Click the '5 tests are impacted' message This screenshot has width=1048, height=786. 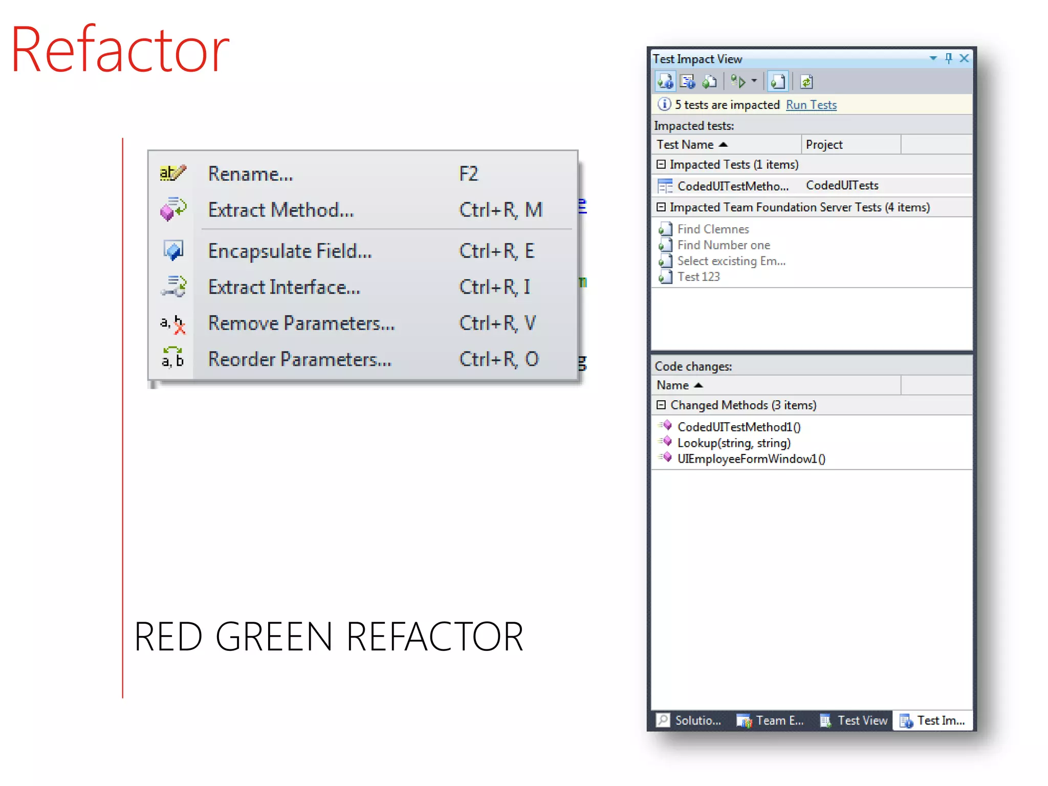coord(727,105)
